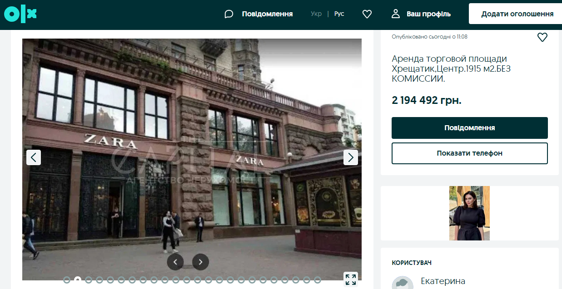562x289 pixels.
Task: Click Показати телефон button
Action: point(469,153)
